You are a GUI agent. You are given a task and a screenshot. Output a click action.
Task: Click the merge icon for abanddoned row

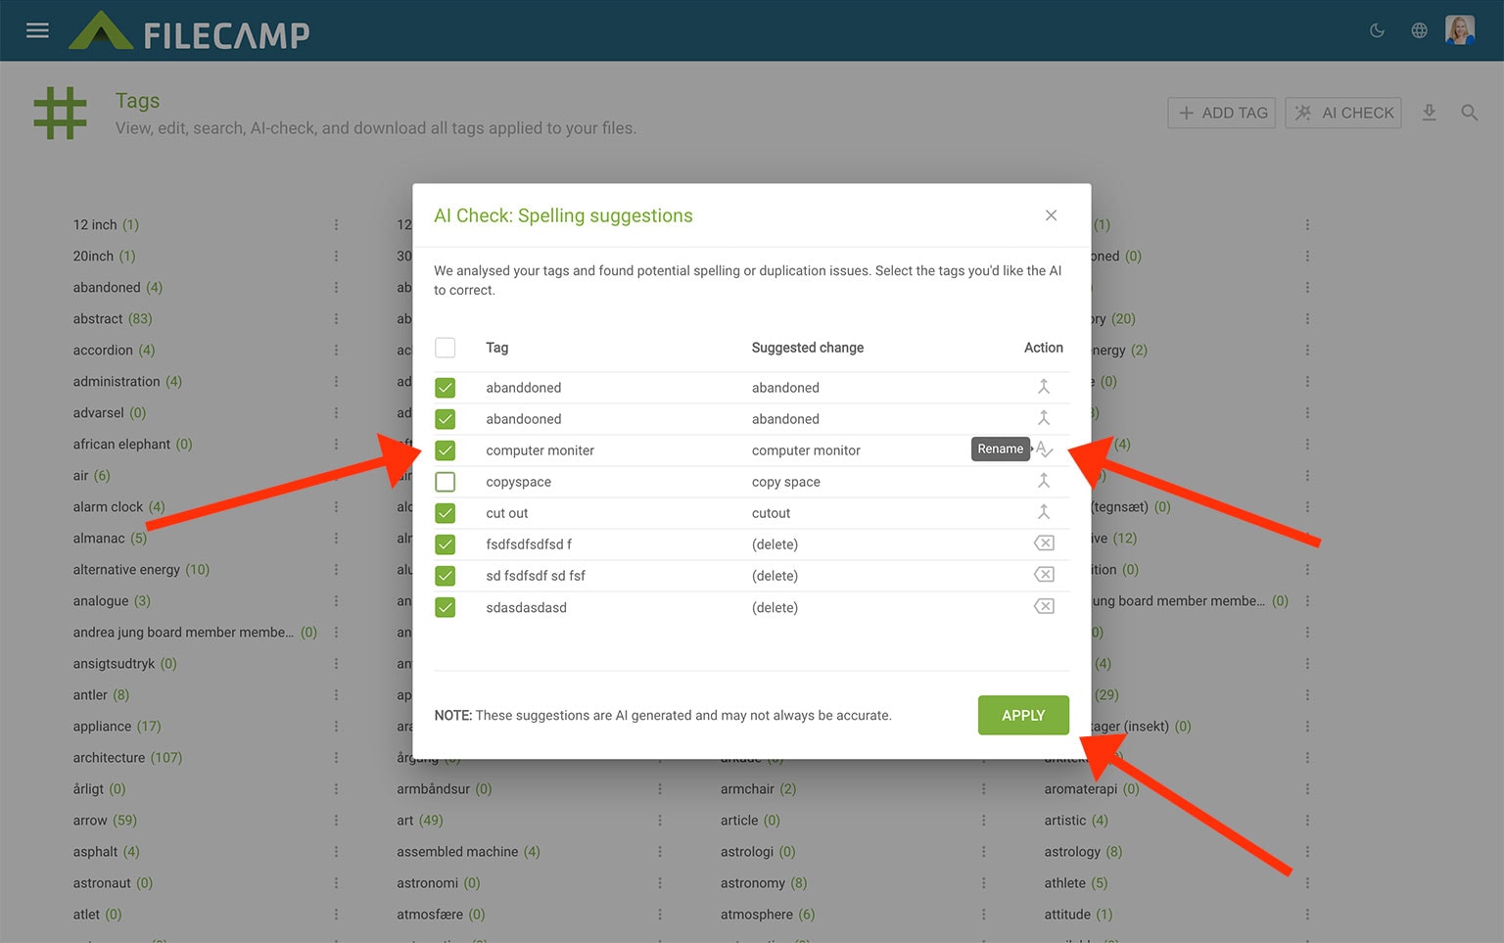point(1044,387)
